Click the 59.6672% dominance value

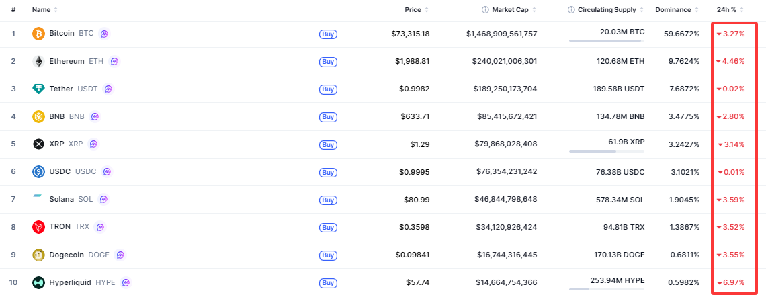click(x=681, y=34)
